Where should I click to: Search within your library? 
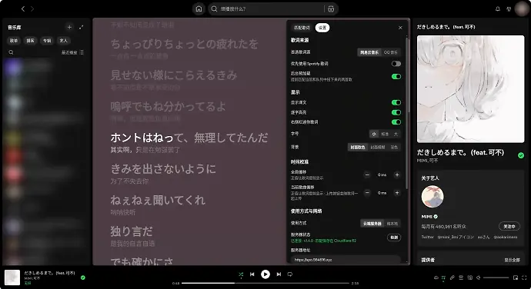pyautogui.click(x=12, y=52)
